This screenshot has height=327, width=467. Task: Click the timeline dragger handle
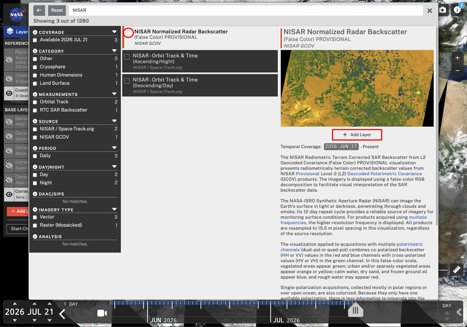point(355,310)
